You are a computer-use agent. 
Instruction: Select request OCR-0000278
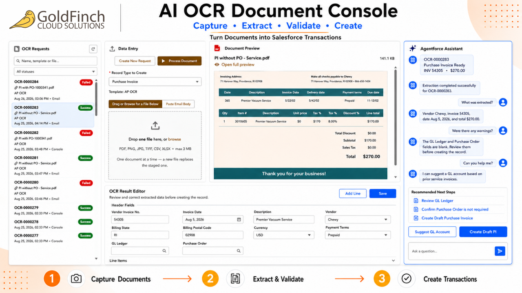coord(53,224)
